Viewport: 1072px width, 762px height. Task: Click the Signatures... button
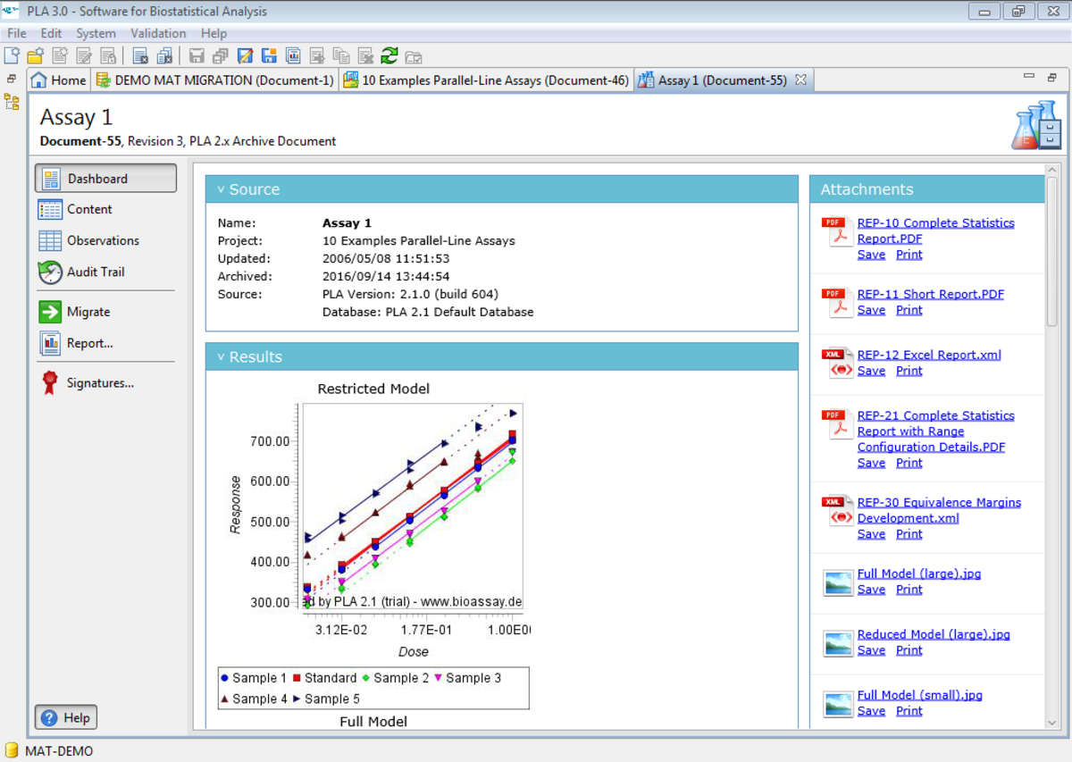pyautogui.click(x=105, y=383)
